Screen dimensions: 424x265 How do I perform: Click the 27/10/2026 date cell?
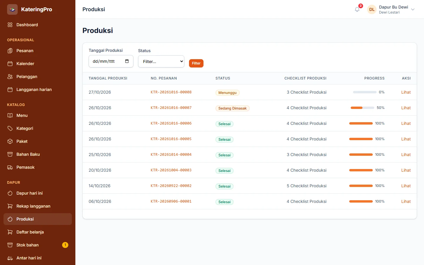coord(100,92)
